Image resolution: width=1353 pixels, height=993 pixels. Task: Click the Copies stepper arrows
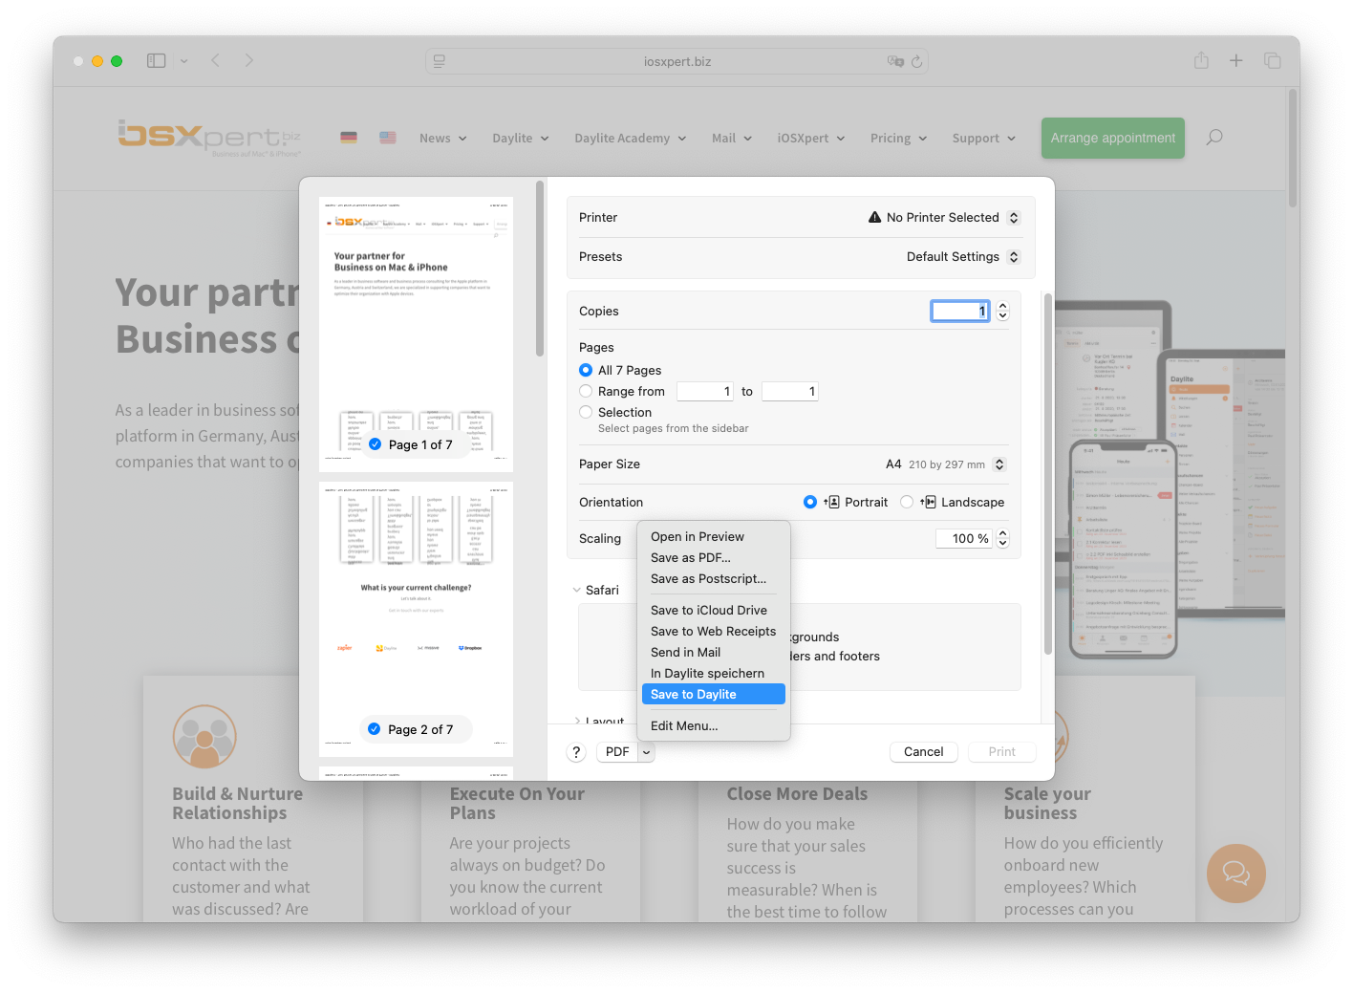click(x=1002, y=311)
